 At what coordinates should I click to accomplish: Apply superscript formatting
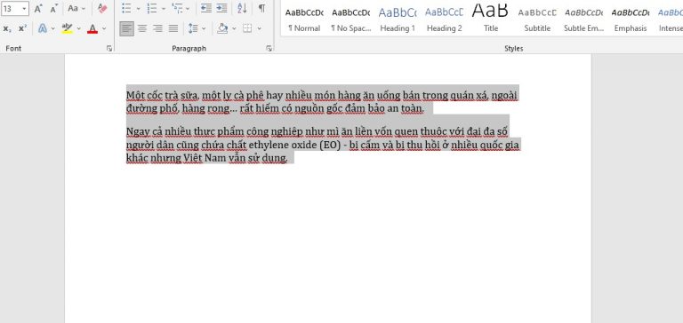click(x=22, y=28)
